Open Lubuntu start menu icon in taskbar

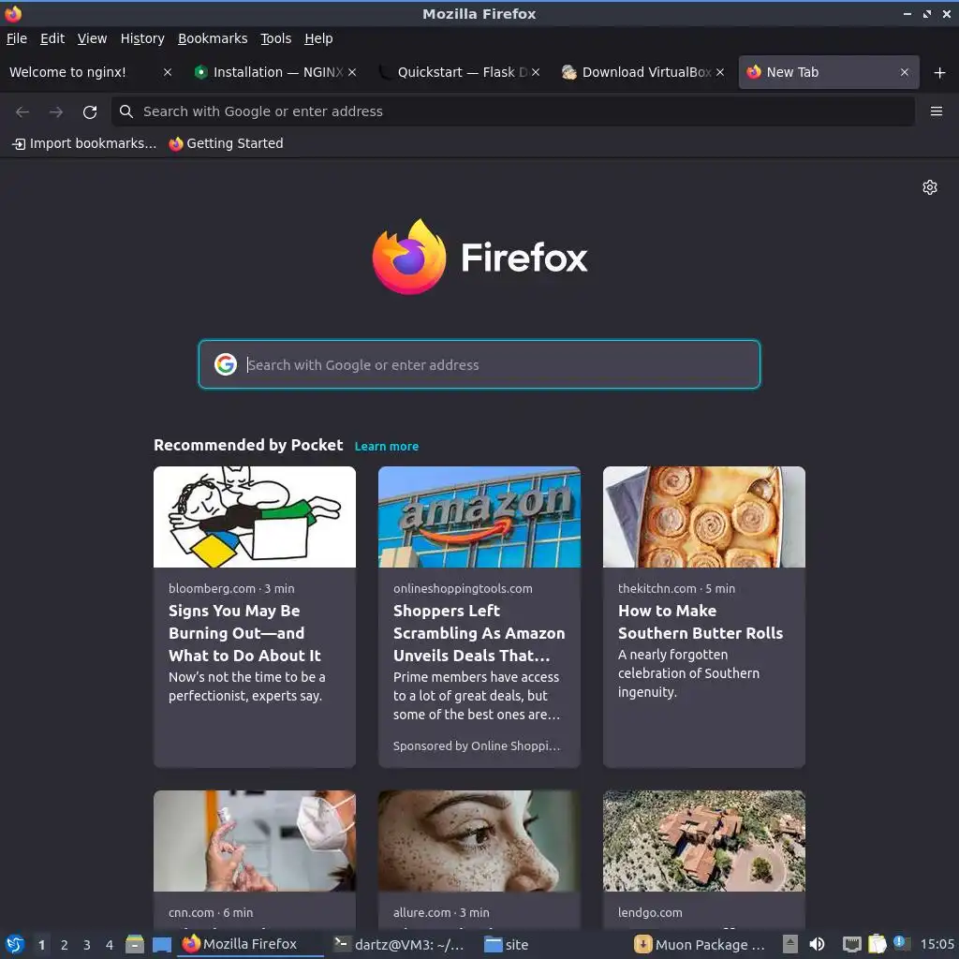15,944
